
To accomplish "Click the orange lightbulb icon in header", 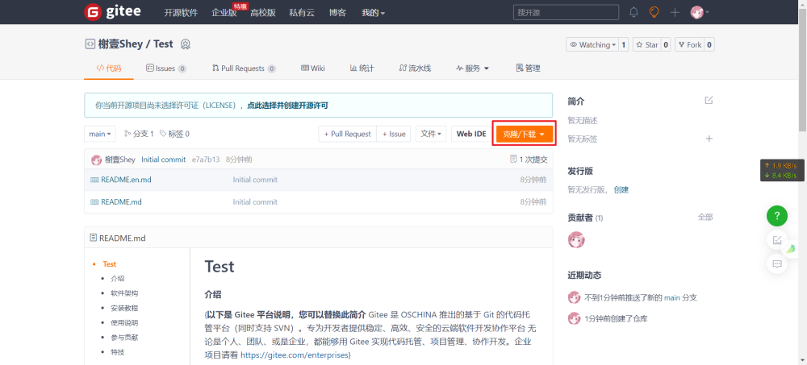I will tap(654, 12).
